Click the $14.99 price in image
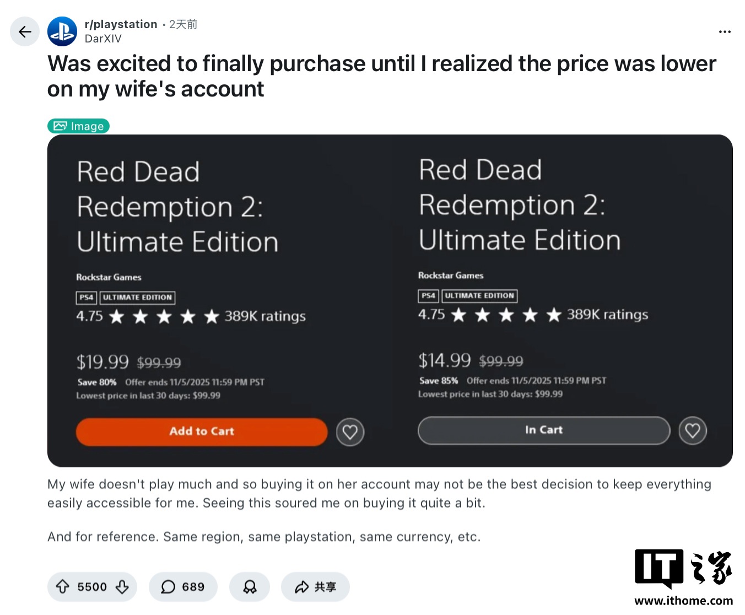 pyautogui.click(x=444, y=360)
